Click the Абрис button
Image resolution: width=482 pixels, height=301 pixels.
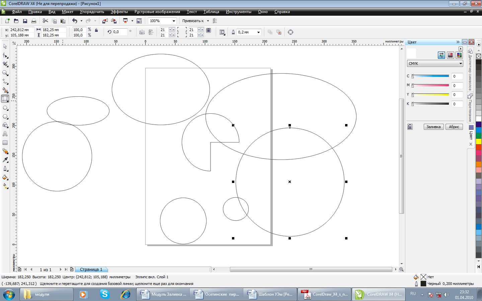pos(454,127)
